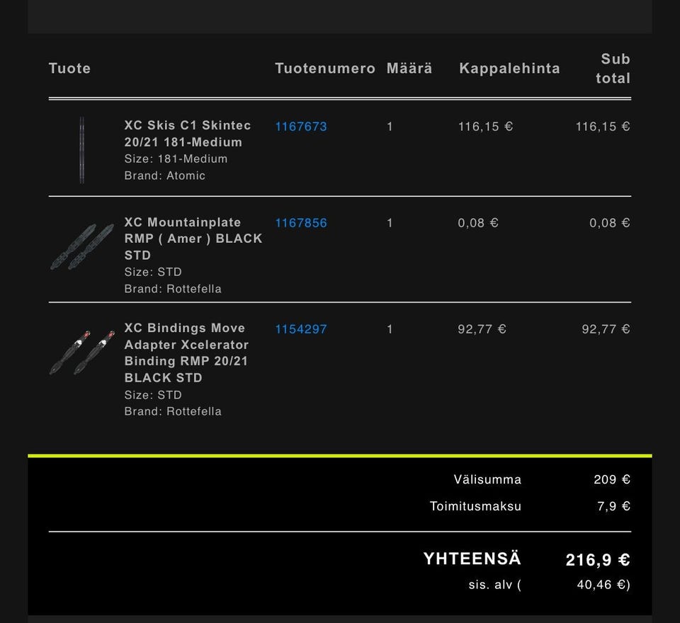680x623 pixels.
Task: Open product number link 1154297
Action: click(301, 329)
